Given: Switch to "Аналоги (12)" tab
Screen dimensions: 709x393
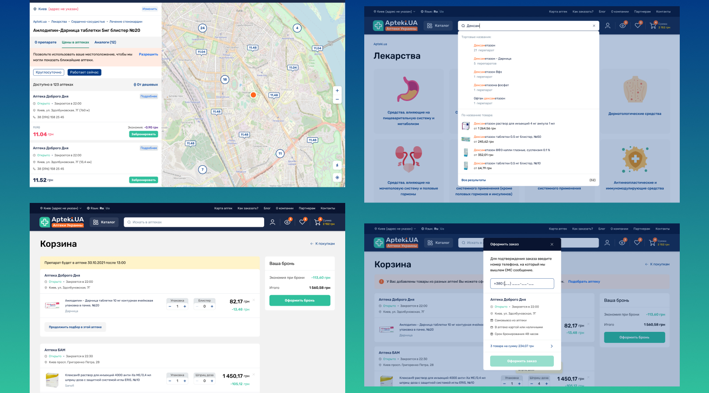Looking at the screenshot, I should [105, 43].
